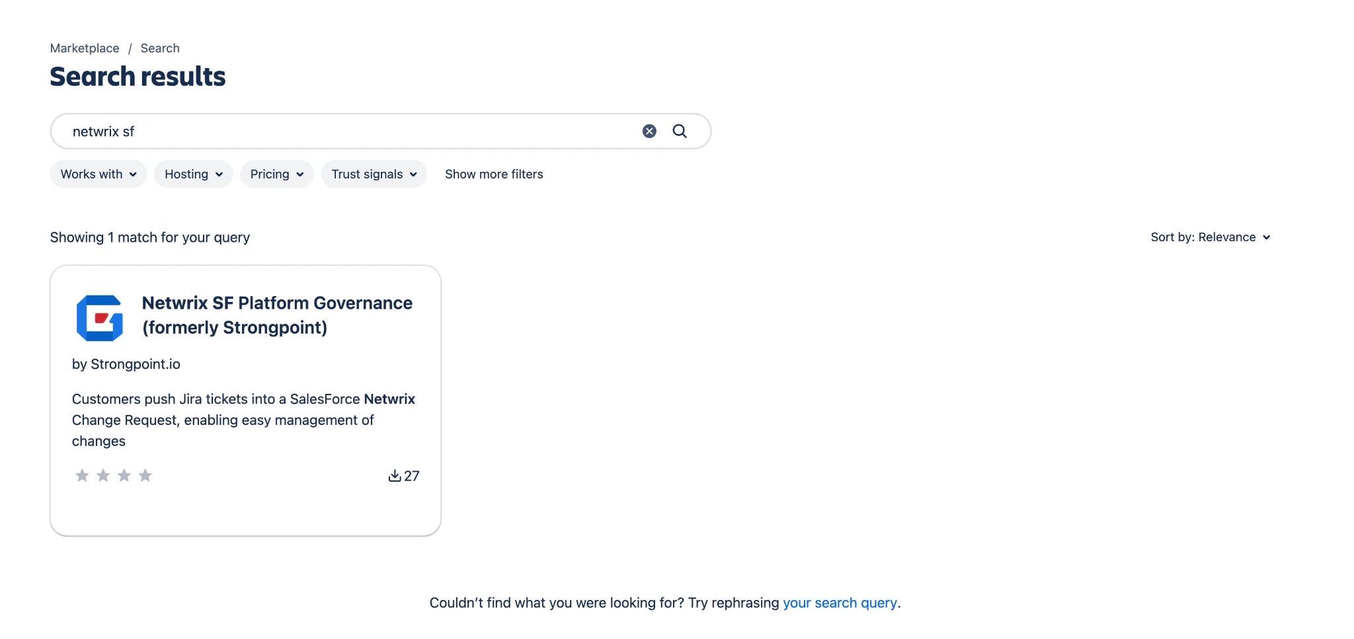The width and height of the screenshot is (1354, 639).
Task: Open the Works with filter
Action: point(98,174)
